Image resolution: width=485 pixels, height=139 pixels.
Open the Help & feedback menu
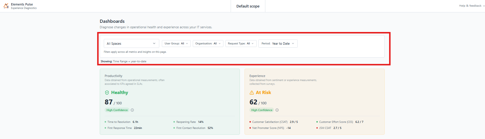pyautogui.click(x=472, y=6)
